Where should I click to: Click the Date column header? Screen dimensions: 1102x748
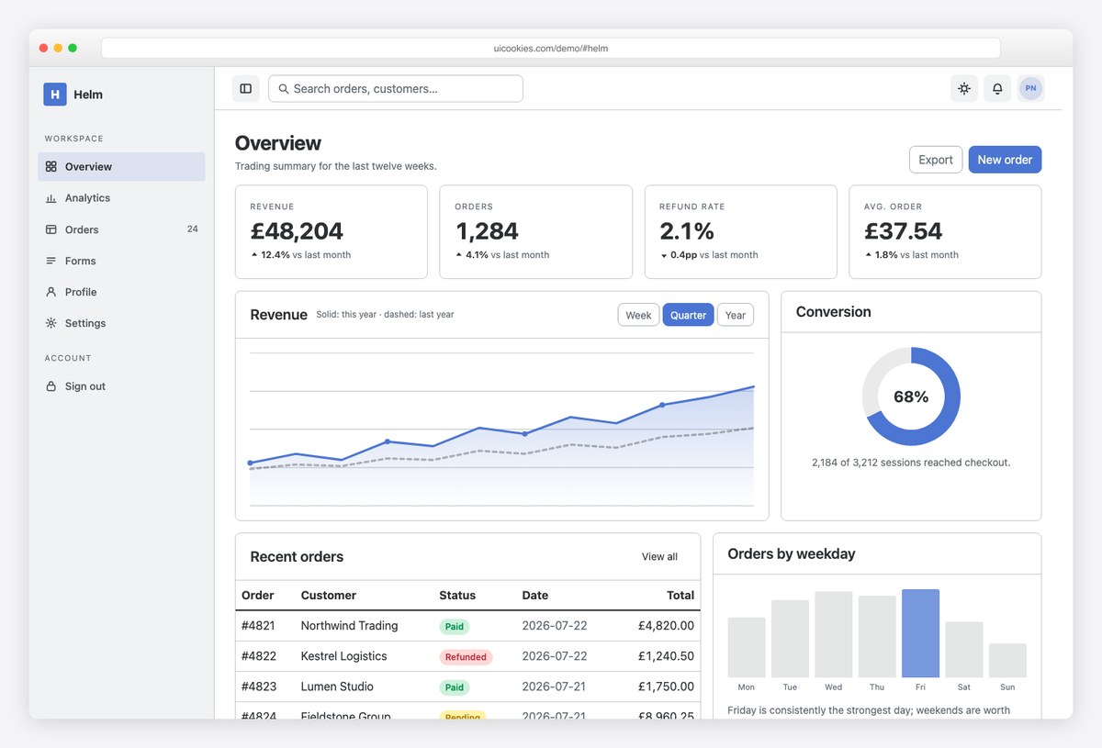click(535, 596)
